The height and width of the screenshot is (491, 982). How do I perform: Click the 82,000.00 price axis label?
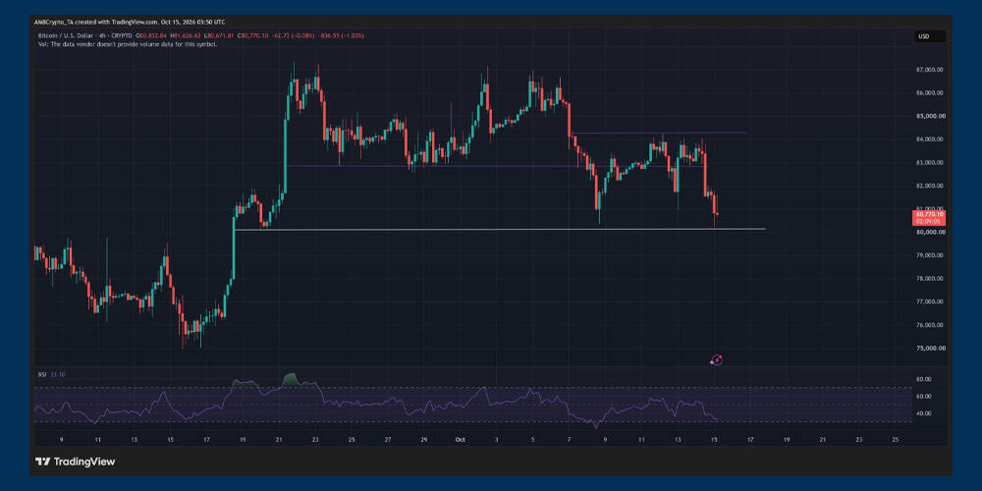pyautogui.click(x=929, y=186)
